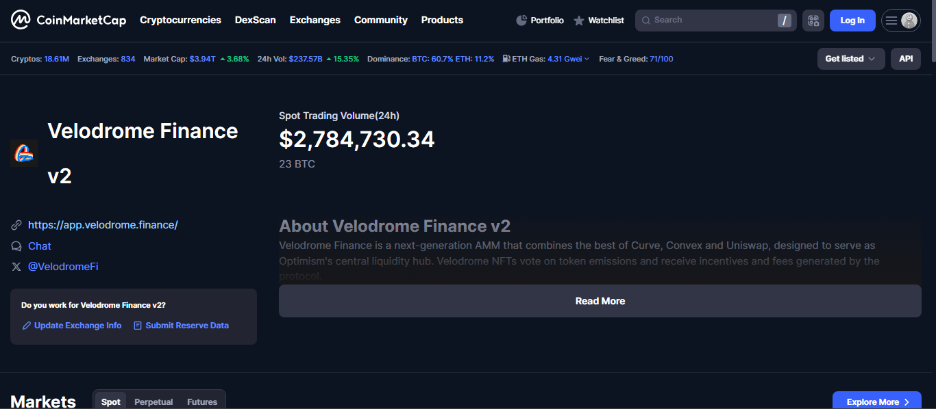Open the Cryptocurrencies menu
This screenshot has height=409, width=936.
180,21
